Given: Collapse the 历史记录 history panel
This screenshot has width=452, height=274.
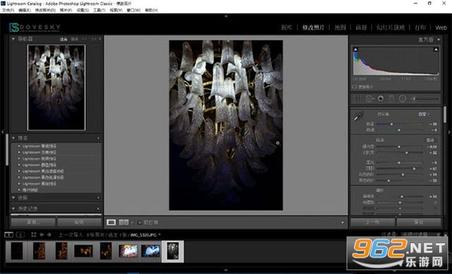Looking at the screenshot, I should 14,208.
